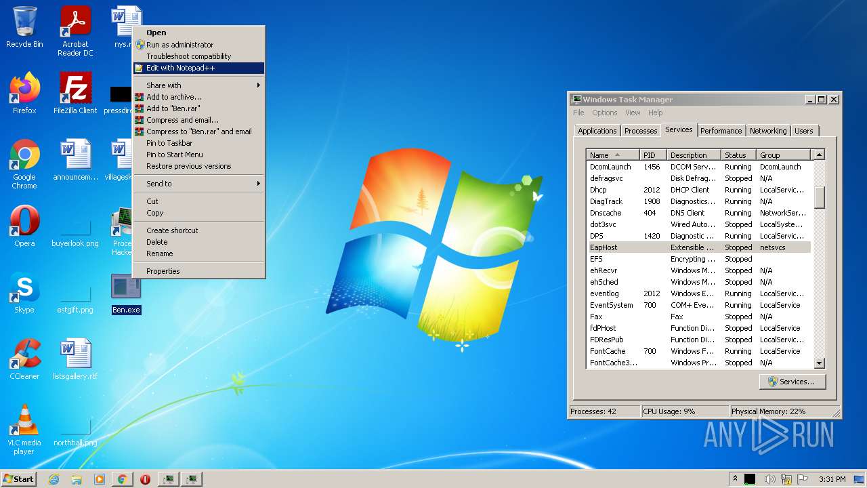867x488 pixels.
Task: Switch to the Networking tab
Action: coord(768,131)
